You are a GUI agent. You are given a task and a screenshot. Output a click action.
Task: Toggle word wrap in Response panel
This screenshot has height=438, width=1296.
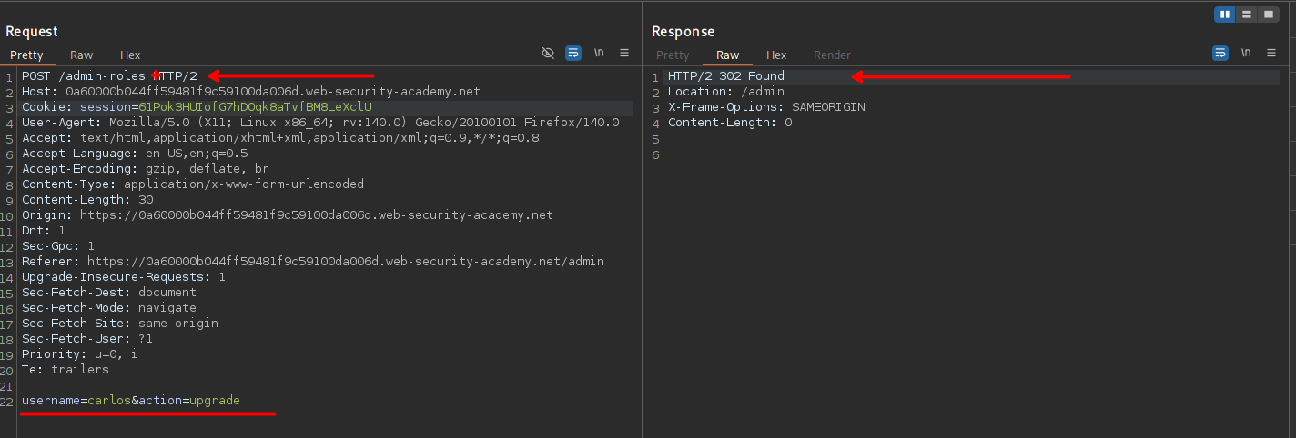click(1220, 54)
